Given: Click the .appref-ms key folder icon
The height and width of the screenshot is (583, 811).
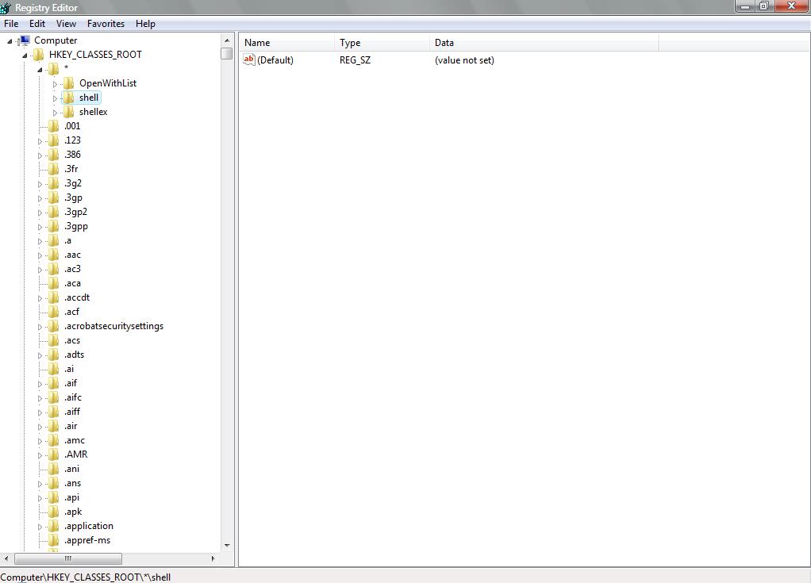Looking at the screenshot, I should point(54,541).
